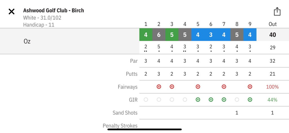The image size is (289, 133).
Task: Edit putts value for hole 4
Action: pos(185,74)
